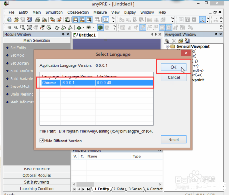Switch to the 2 Gate tab
The width and height of the screenshot is (229, 195).
coord(119,189)
